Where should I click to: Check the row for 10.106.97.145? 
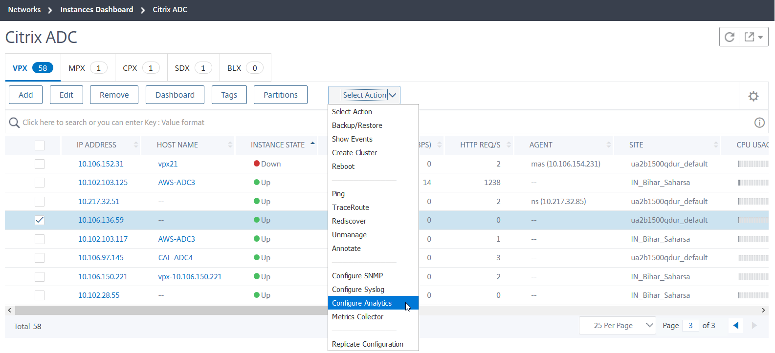point(40,258)
